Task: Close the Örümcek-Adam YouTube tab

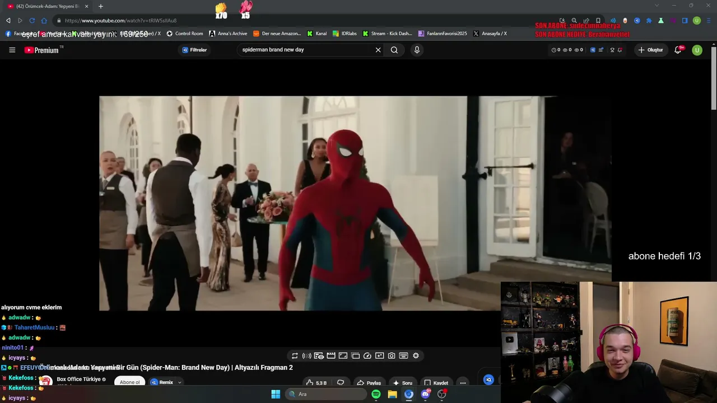Action: tap(87, 6)
